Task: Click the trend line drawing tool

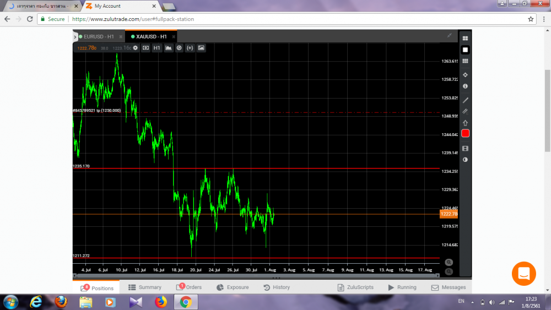Action: click(465, 100)
